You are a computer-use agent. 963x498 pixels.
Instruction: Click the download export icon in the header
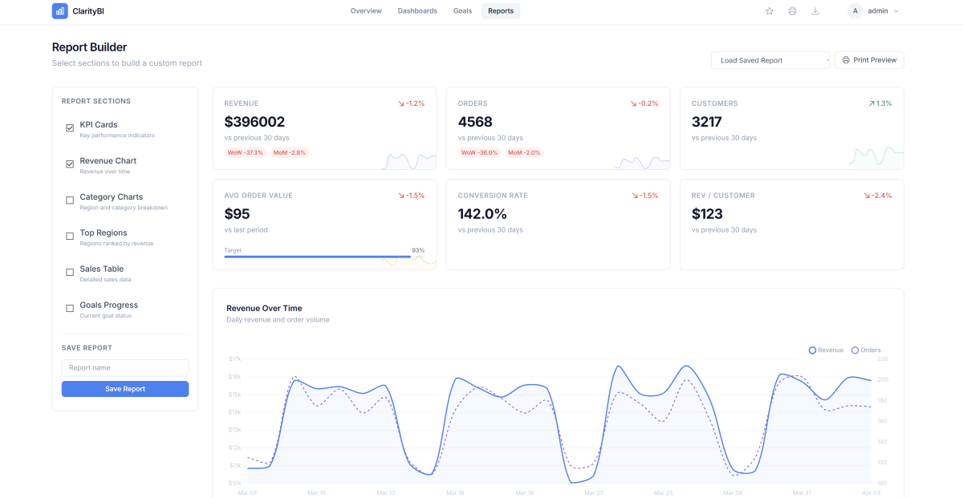[x=815, y=10]
